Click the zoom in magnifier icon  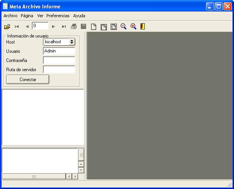point(133,26)
